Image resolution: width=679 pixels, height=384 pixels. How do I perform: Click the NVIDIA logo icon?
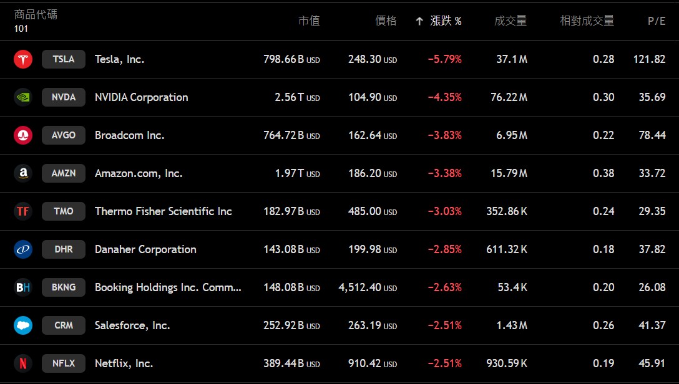tap(23, 97)
